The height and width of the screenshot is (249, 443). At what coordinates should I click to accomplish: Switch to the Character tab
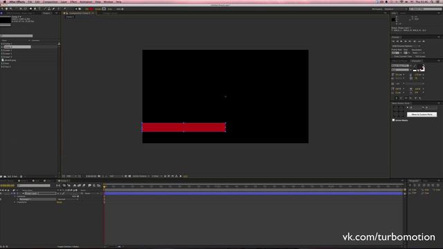tap(416, 61)
